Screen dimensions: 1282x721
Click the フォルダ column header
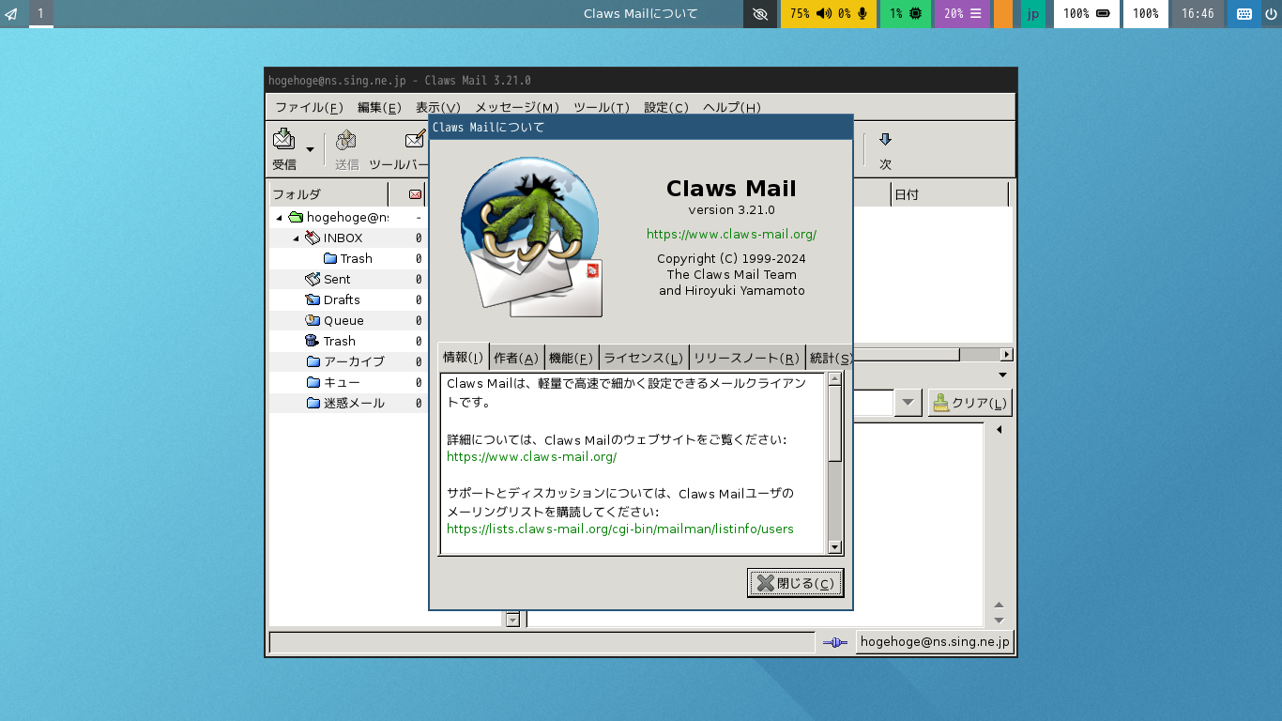328,194
